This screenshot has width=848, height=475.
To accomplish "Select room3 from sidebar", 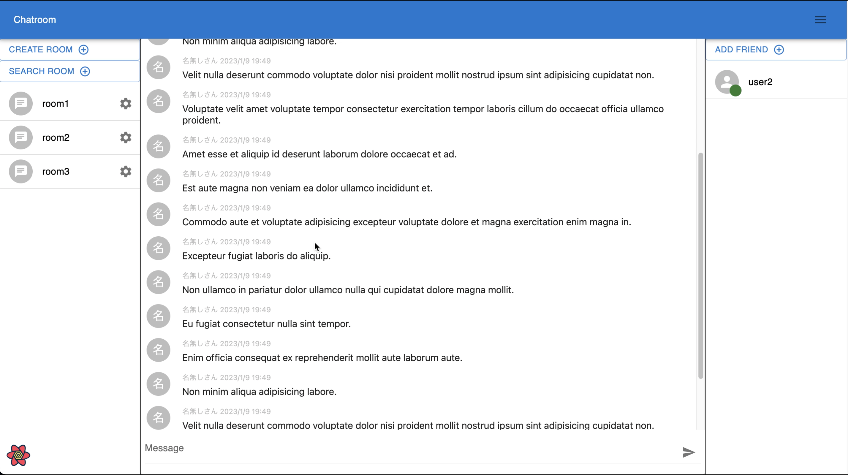I will (x=56, y=171).
